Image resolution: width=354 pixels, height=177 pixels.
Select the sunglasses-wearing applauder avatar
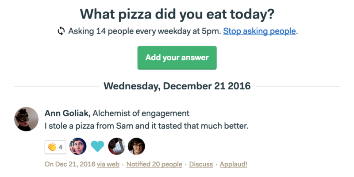click(x=117, y=146)
